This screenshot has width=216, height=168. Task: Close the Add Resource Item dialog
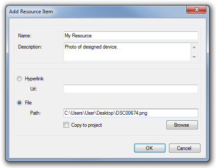click(197, 9)
